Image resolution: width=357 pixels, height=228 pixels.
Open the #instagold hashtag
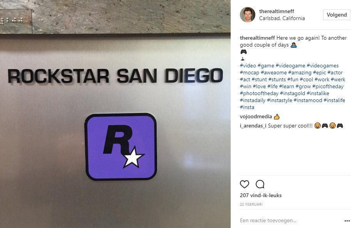tap(292, 93)
